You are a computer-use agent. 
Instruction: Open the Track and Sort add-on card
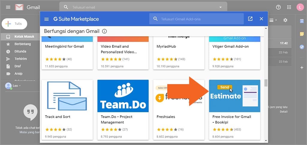point(67,110)
